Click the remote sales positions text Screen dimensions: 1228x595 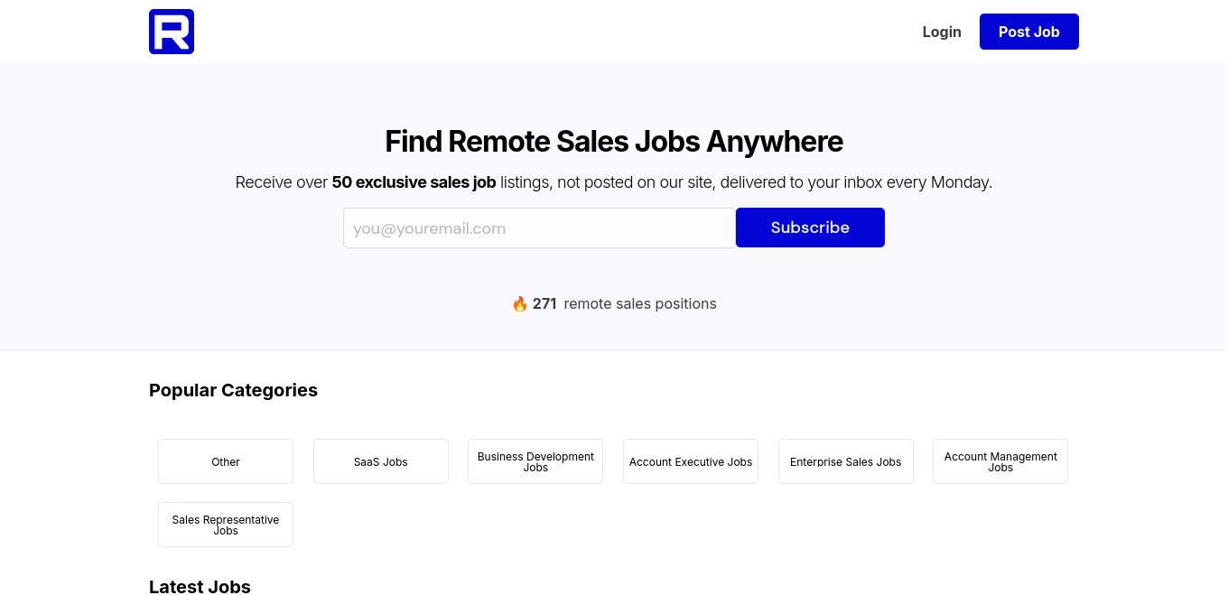[640, 304]
